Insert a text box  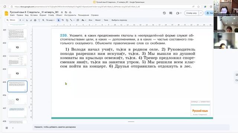click(x=62, y=20)
